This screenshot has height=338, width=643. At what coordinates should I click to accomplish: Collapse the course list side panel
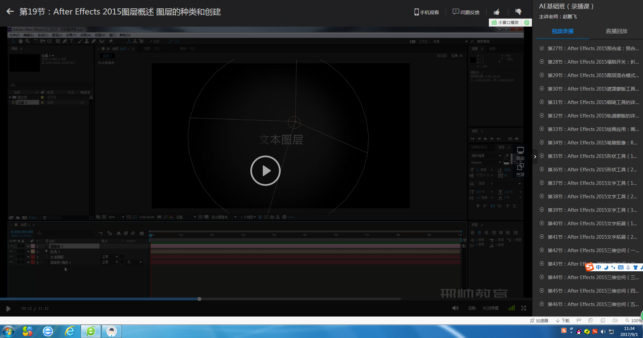[535, 157]
